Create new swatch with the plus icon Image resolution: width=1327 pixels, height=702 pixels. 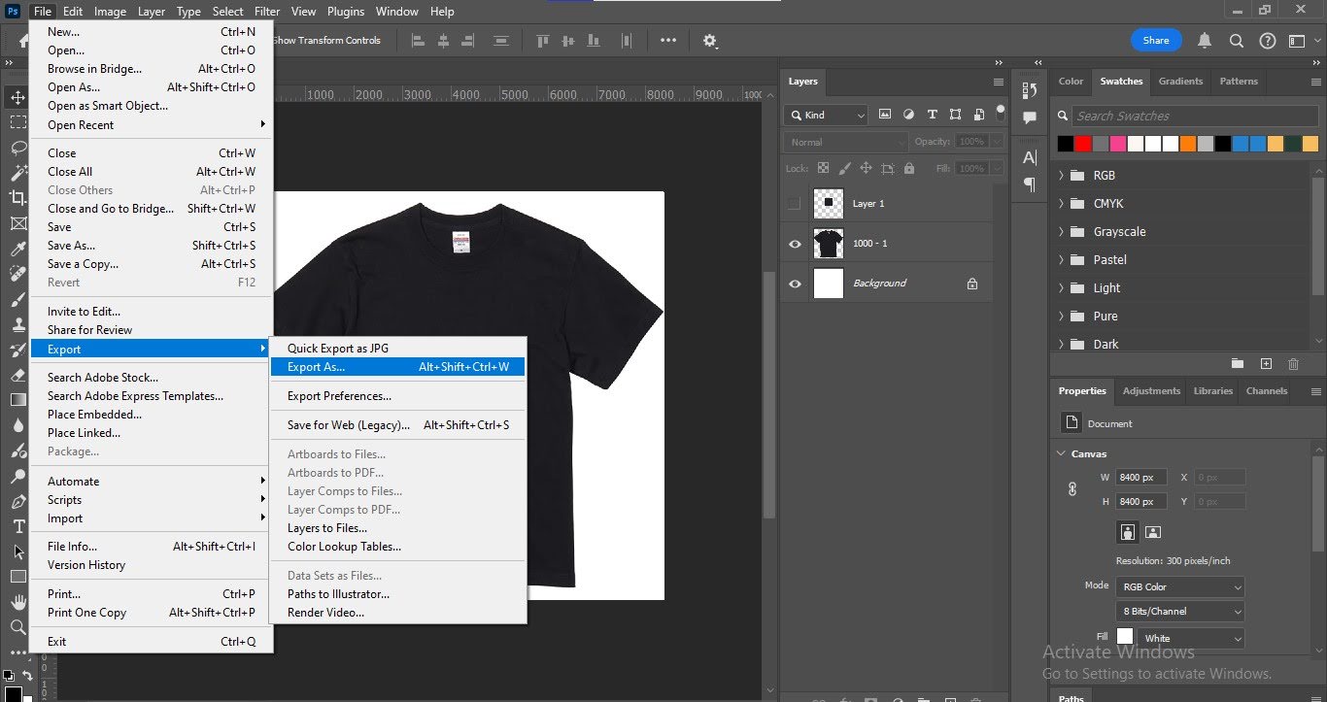1266,363
